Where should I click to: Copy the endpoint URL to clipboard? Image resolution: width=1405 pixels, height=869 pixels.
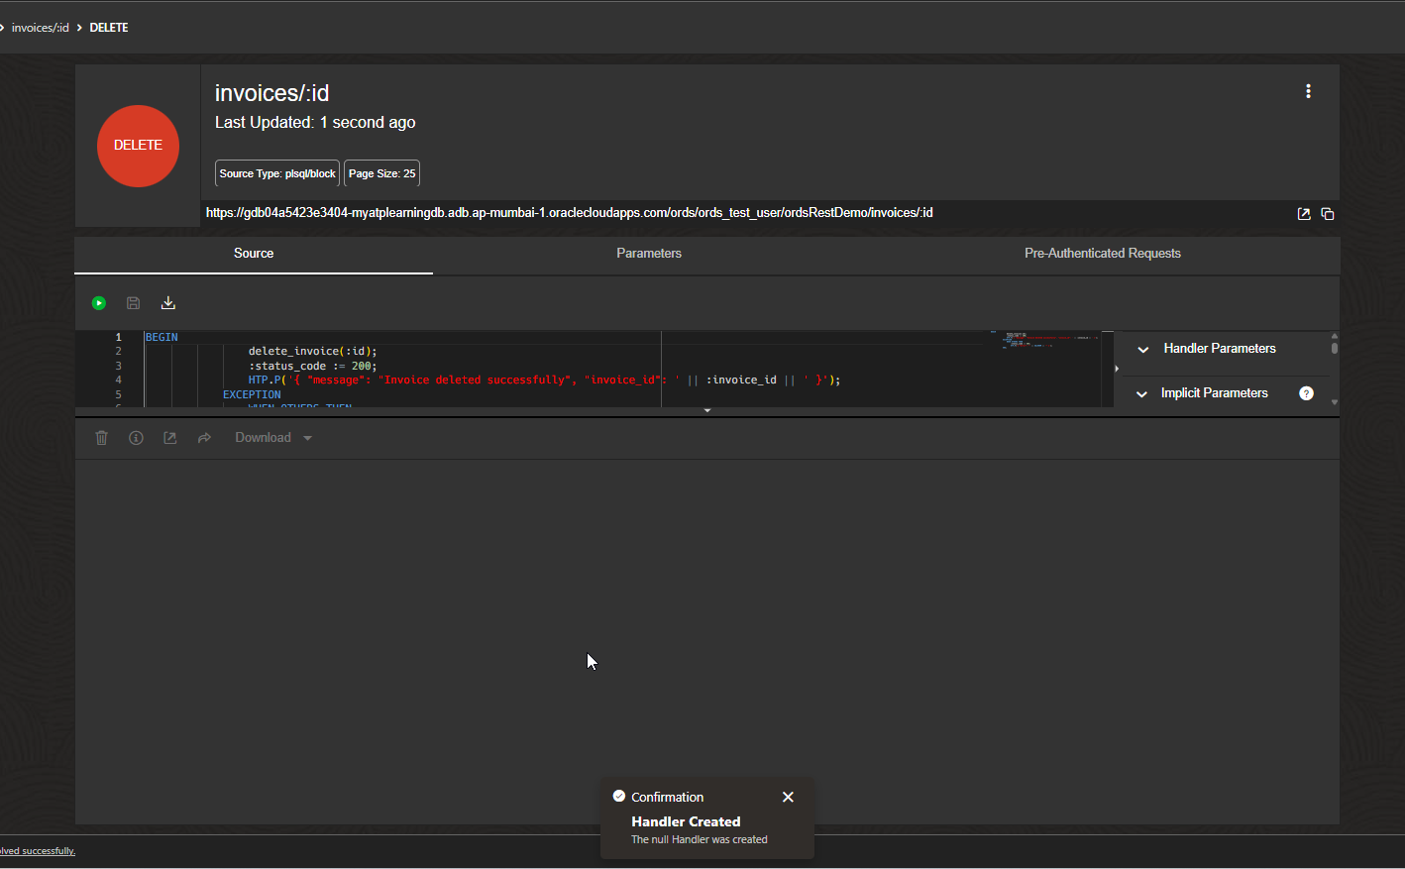(1328, 213)
